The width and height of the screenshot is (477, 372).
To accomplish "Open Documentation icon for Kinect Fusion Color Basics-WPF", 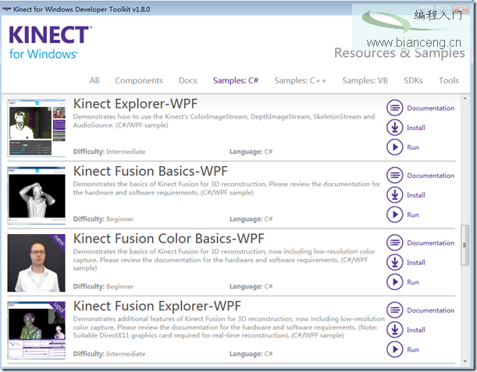I will click(395, 243).
